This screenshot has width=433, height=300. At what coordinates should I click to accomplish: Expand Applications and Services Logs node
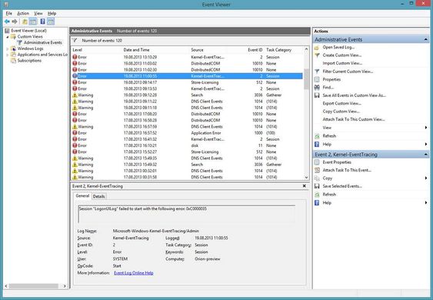click(8, 55)
